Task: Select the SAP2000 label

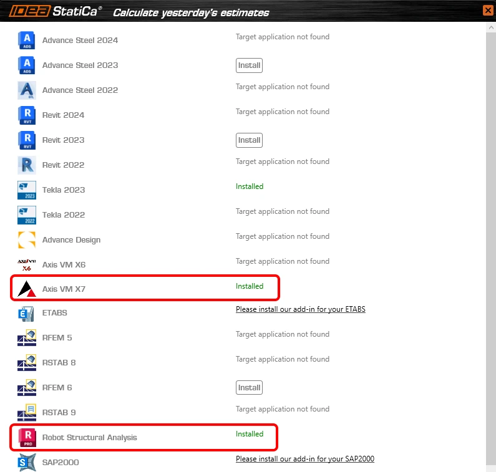Action: [x=61, y=463]
